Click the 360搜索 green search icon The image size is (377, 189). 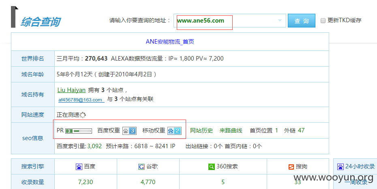(211, 167)
